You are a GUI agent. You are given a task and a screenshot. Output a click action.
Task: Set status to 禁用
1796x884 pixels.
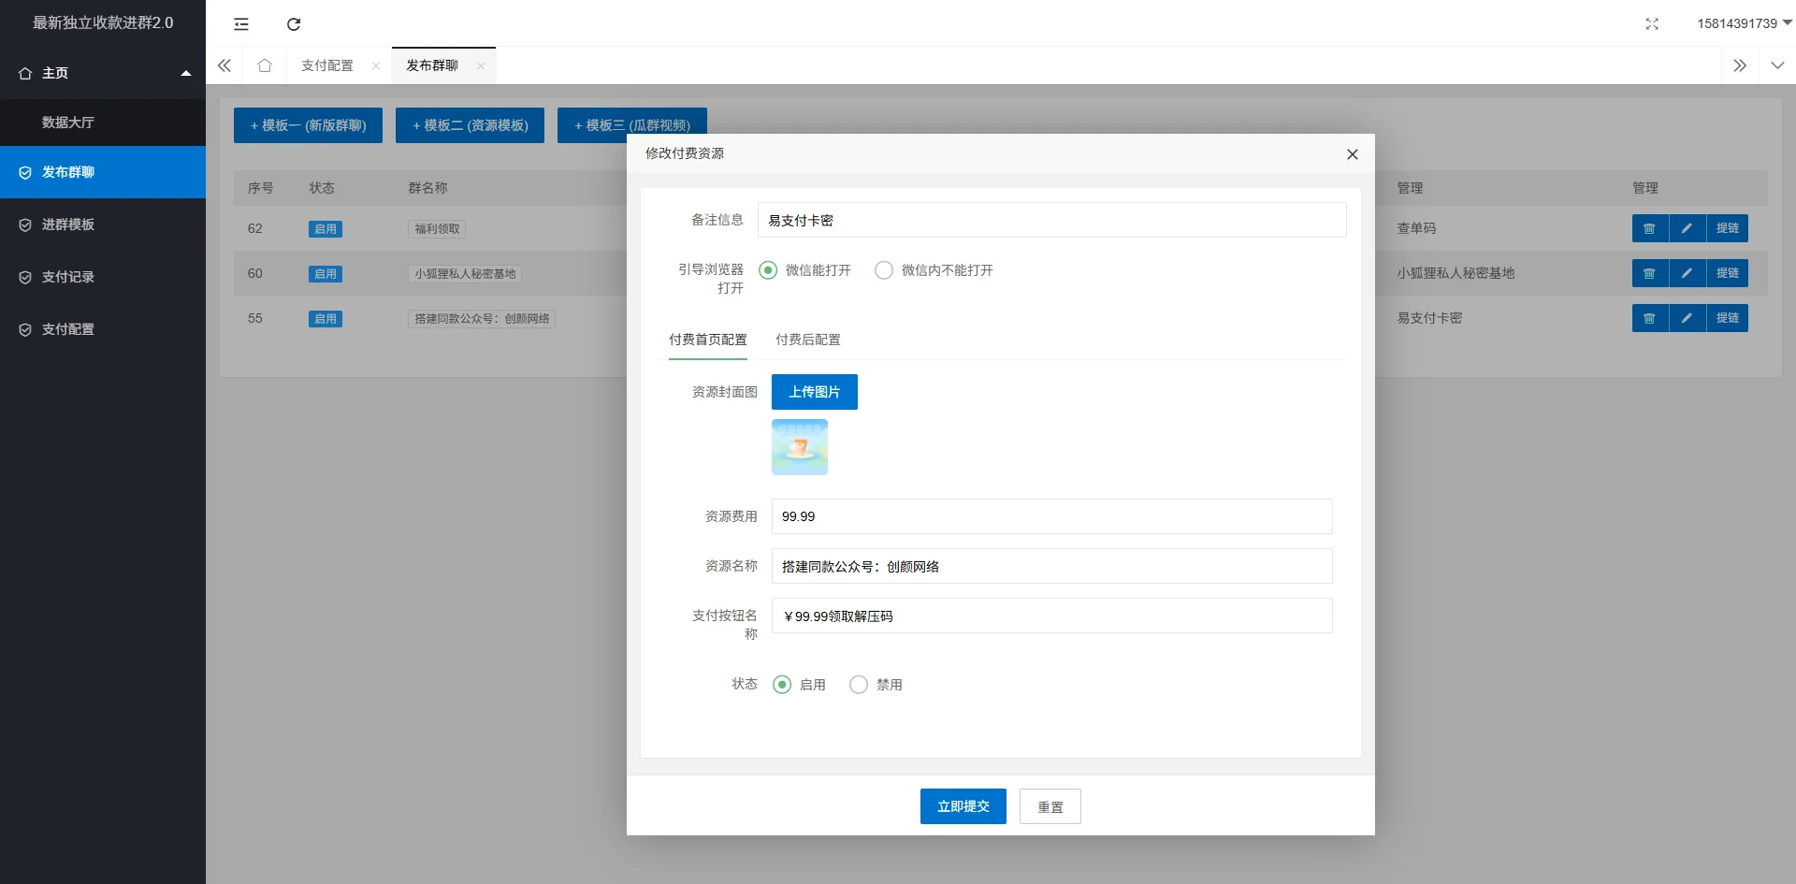click(859, 685)
